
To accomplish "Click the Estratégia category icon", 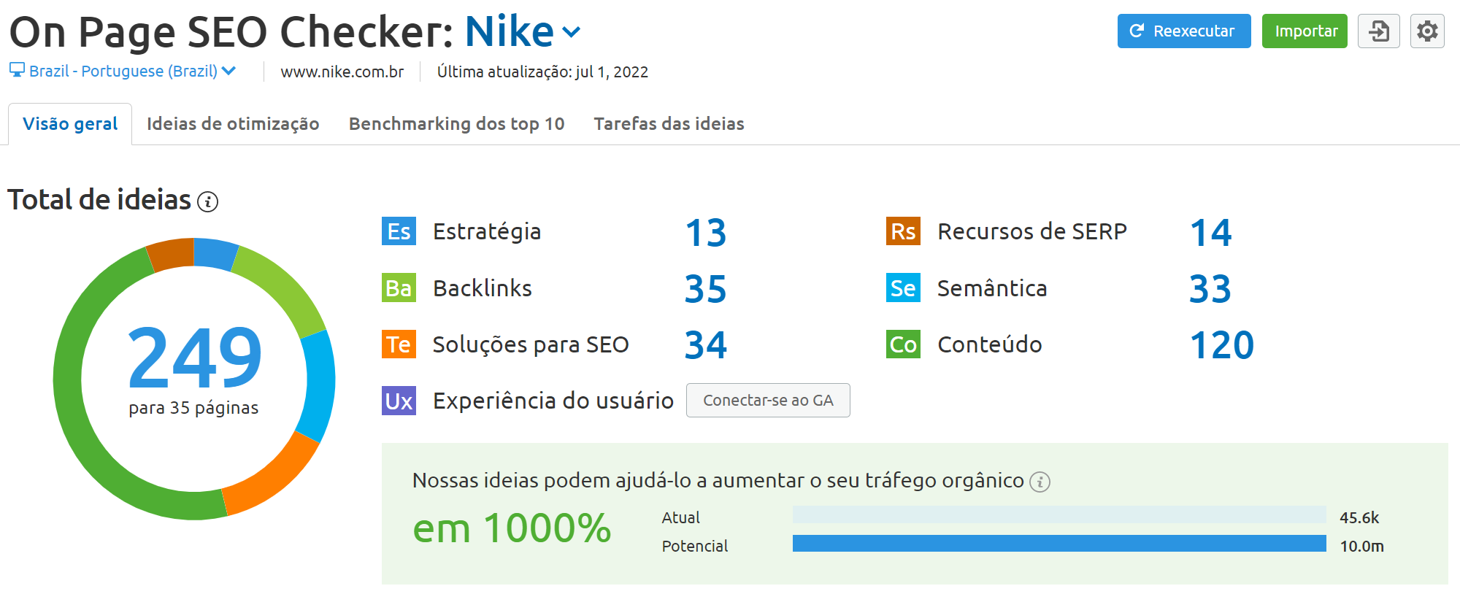I will pyautogui.click(x=398, y=232).
